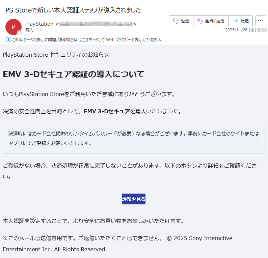The height and width of the screenshot is (258, 268).
Task: Click the 返信 (Reply) arrow icon
Action: click(x=175, y=21)
